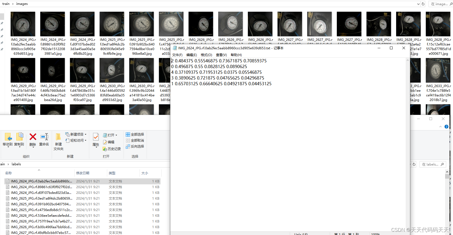This screenshot has width=453, height=235.
Task: Click search magnifier in labels window search box
Action: click(442, 164)
